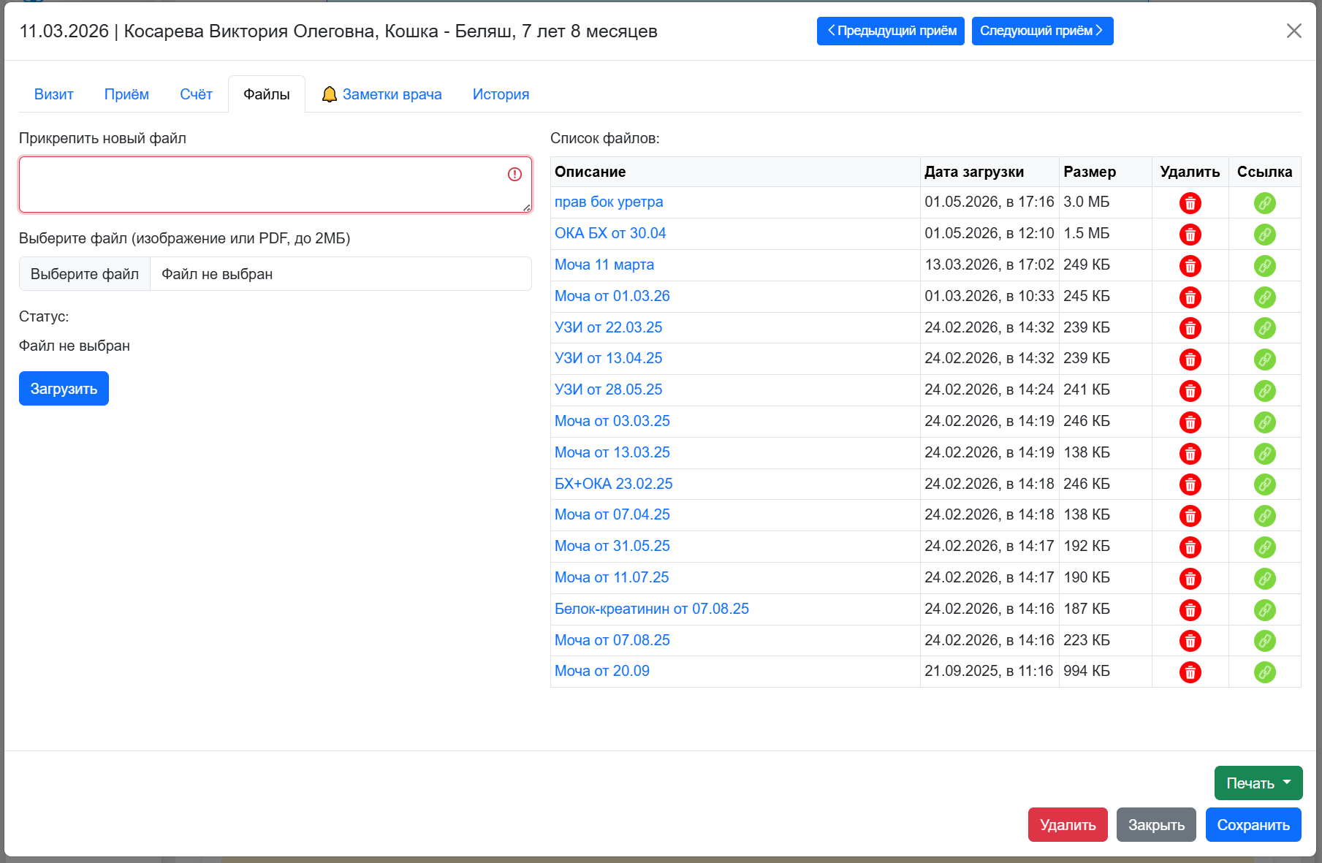Click the Сохранить button
The width and height of the screenshot is (1322, 863).
1253,824
